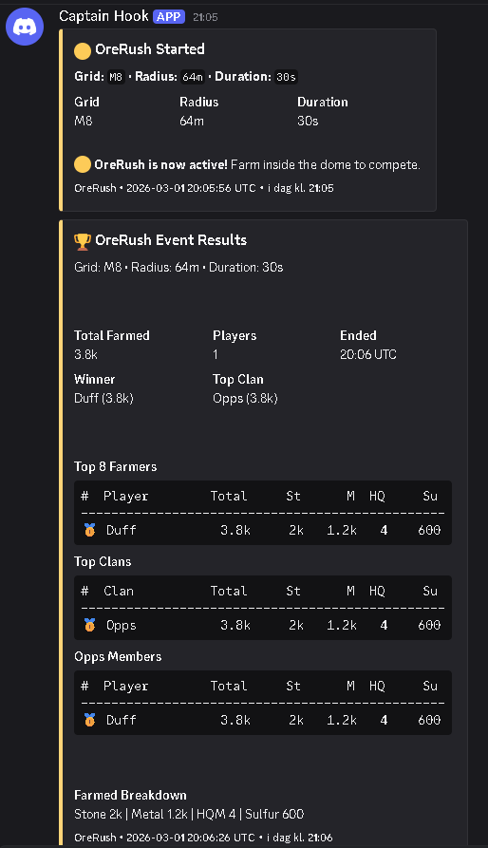
Task: Click the trophy icon by Event Results
Action: pos(83,241)
